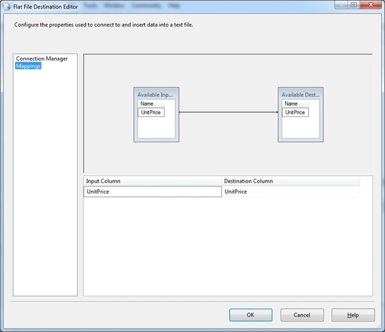385x332 pixels.
Task: Select UnitPrice in Available Destination Columns
Action: (x=295, y=112)
